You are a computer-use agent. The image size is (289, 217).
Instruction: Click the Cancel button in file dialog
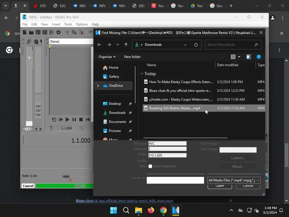(248, 186)
